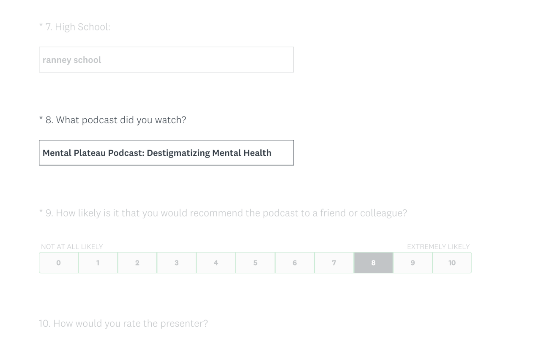The height and width of the screenshot is (339, 541).
Task: Click the High School text field
Action: pos(166,60)
